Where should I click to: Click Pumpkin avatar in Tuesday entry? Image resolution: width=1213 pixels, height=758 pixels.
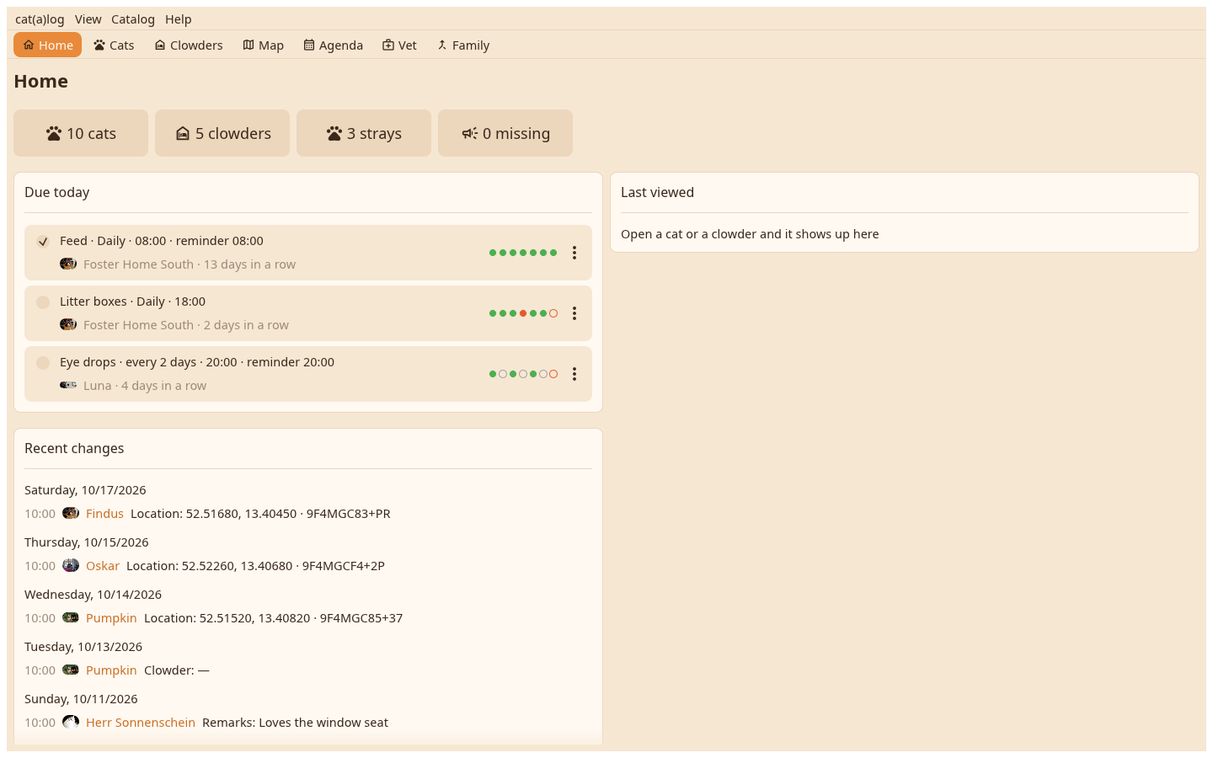(x=71, y=670)
